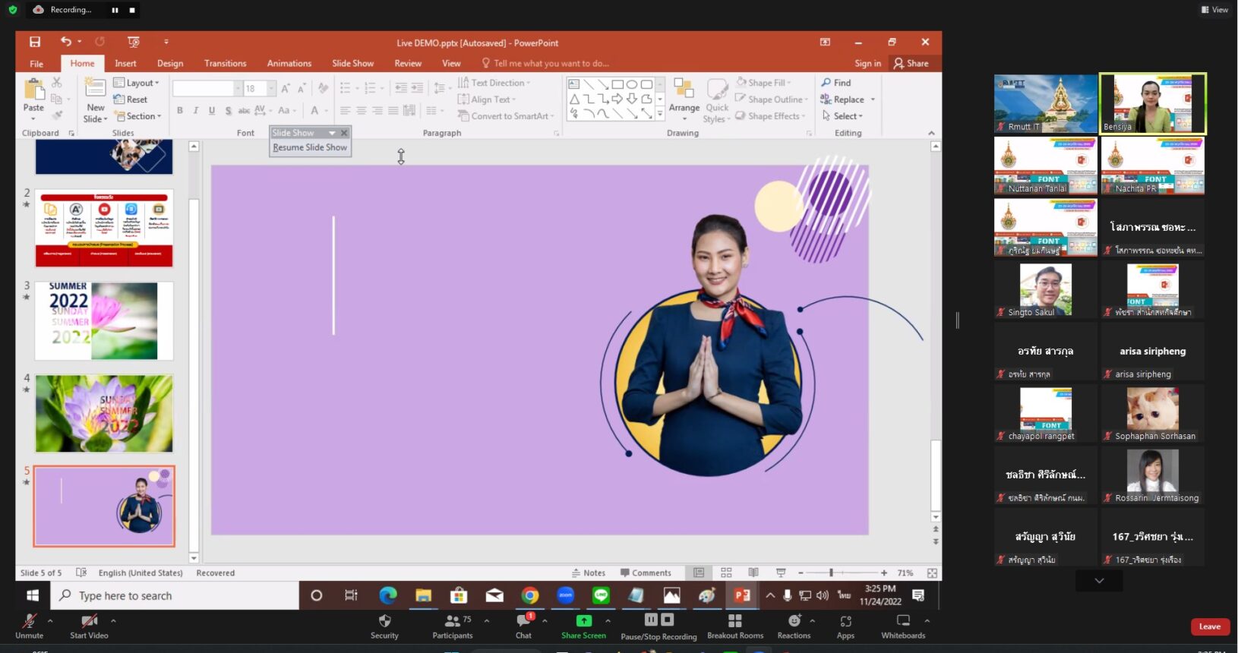
Task: Click the Share button in PowerPoint
Action: tap(911, 64)
